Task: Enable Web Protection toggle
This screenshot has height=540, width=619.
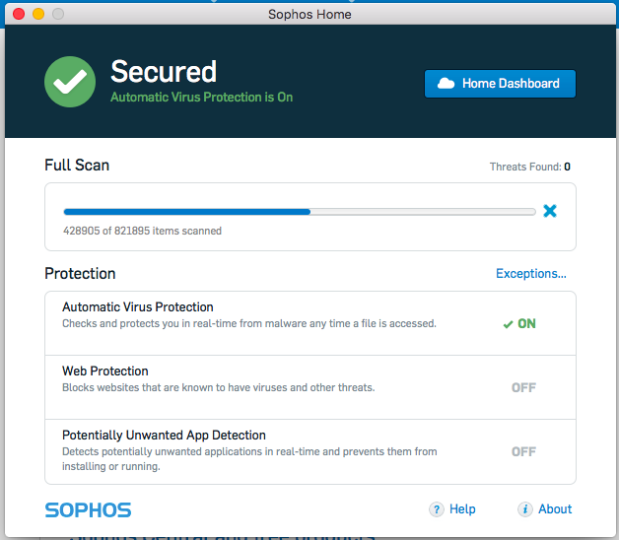Action: click(523, 387)
